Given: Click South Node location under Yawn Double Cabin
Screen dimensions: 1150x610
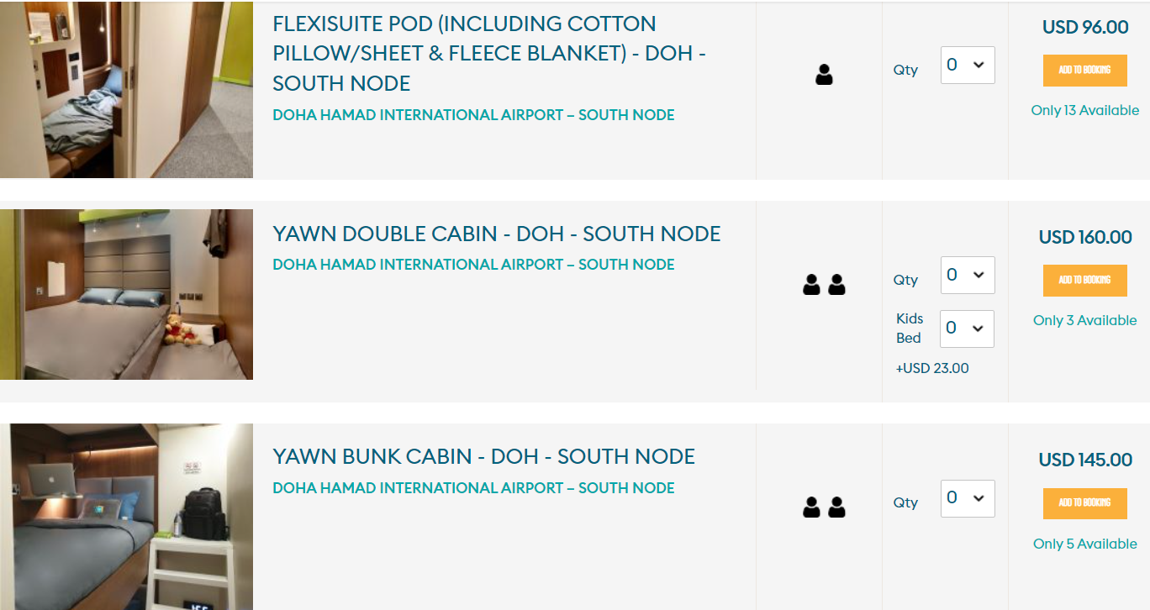Looking at the screenshot, I should click(473, 265).
